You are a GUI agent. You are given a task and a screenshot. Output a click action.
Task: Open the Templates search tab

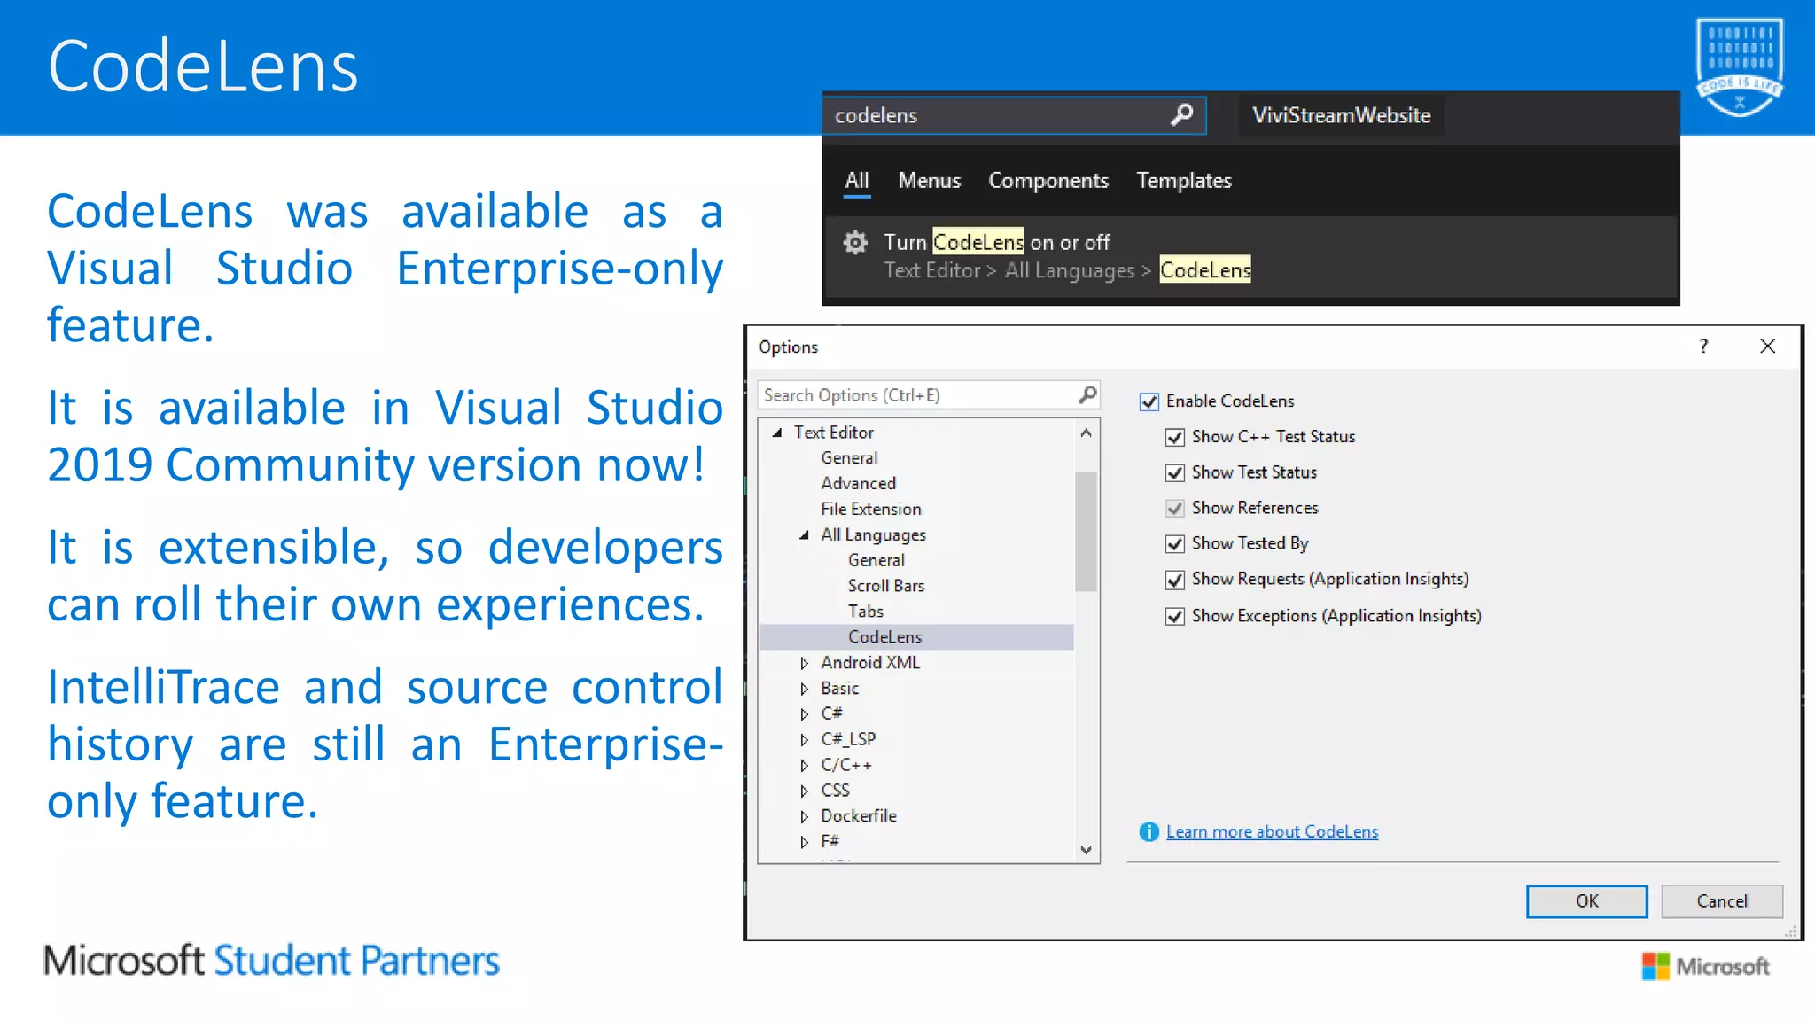click(x=1184, y=181)
